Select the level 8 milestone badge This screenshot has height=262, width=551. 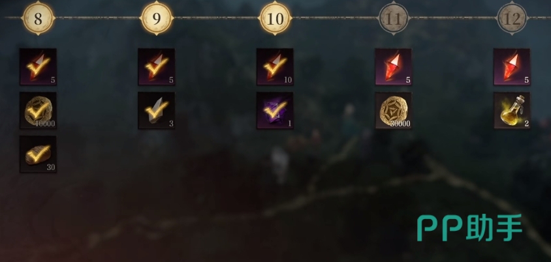tap(38, 18)
